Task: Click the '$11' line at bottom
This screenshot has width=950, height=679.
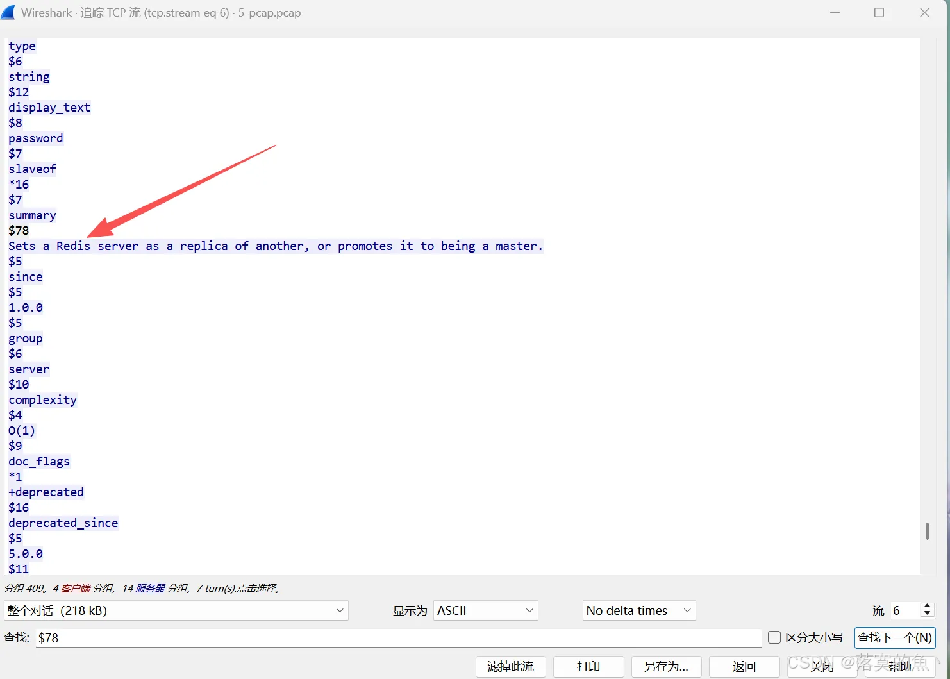Action: click(x=19, y=569)
